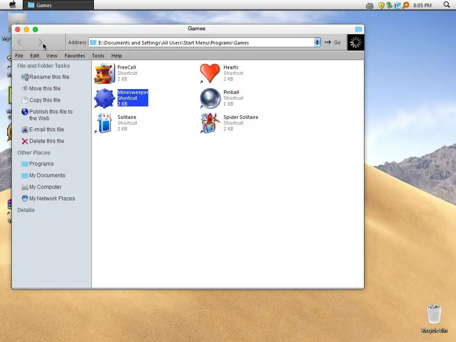Click the Minesweeper blue mine icon
This screenshot has width=456, height=342.
104,98
